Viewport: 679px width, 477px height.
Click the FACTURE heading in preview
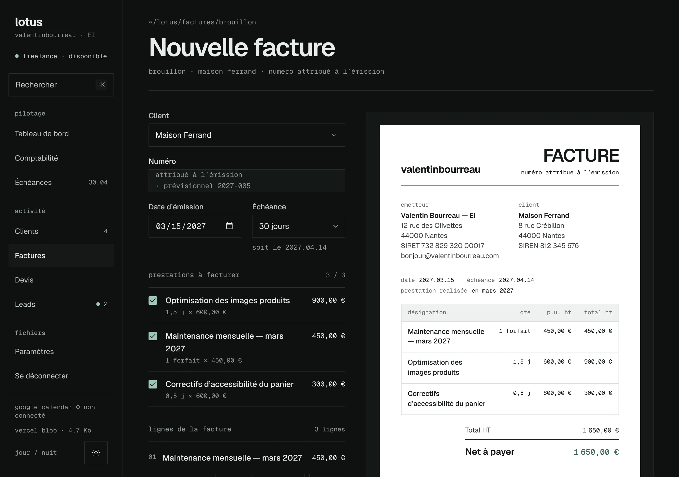581,156
